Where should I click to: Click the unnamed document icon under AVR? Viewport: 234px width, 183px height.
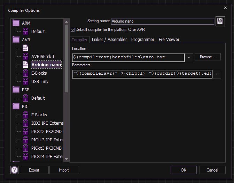25,48
